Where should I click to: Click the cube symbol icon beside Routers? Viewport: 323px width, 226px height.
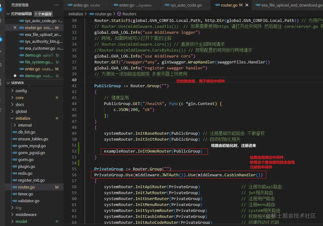click(x=119, y=14)
